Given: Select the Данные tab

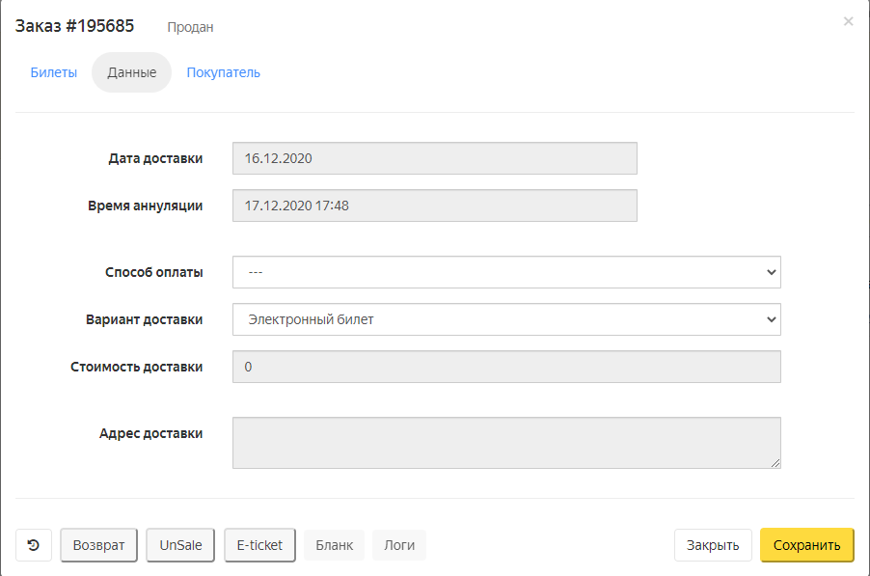Looking at the screenshot, I should tap(131, 72).
